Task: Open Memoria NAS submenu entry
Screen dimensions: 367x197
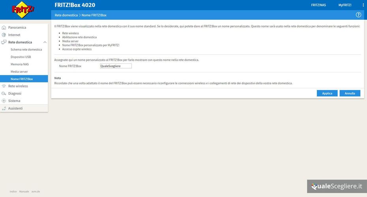Action: 20,64
